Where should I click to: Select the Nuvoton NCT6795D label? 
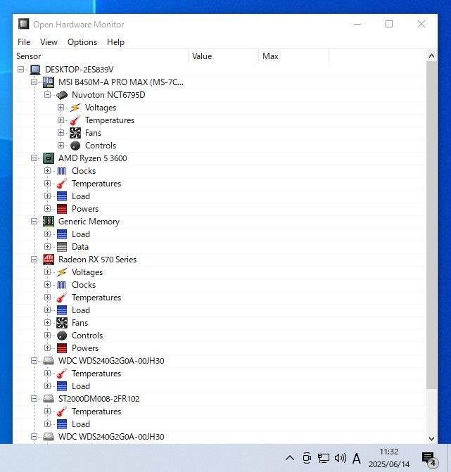pos(108,95)
